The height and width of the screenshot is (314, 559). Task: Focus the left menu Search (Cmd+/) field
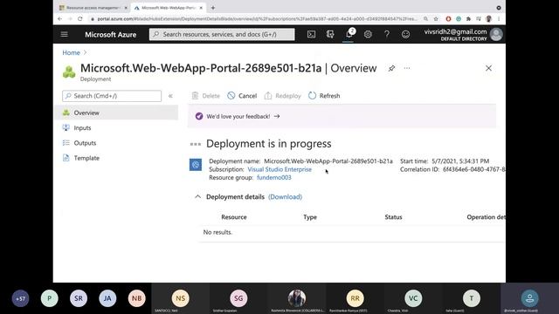pyautogui.click(x=112, y=96)
